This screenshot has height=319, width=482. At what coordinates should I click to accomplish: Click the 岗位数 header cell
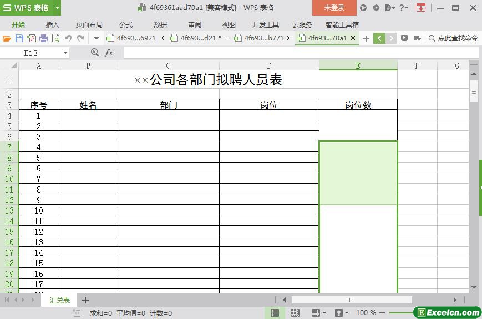click(x=358, y=105)
